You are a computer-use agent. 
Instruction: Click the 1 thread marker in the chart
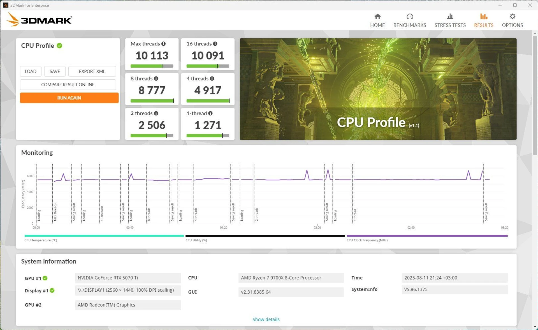coord(355,215)
